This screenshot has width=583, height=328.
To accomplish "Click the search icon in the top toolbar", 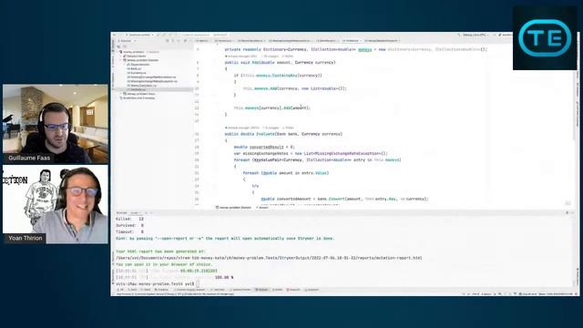I will pyautogui.click(x=459, y=35).
